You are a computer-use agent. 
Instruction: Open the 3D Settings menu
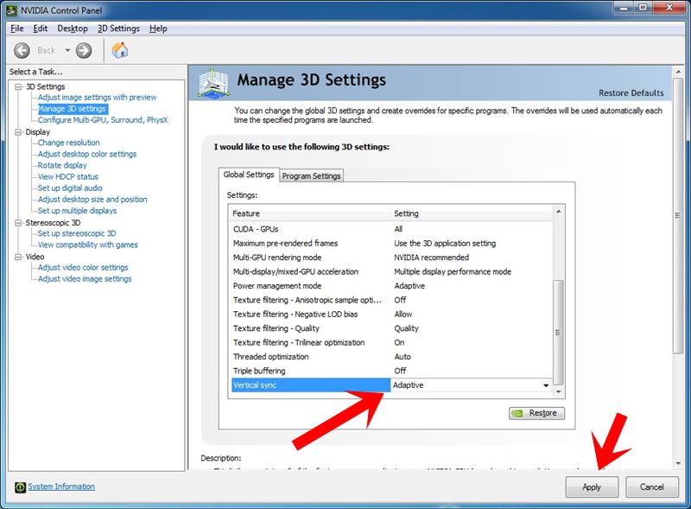[118, 29]
